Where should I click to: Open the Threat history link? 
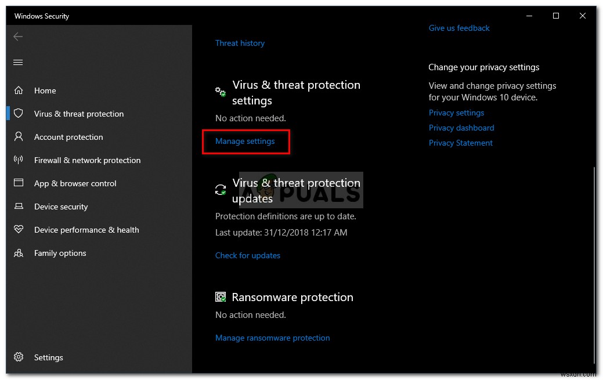tap(240, 43)
